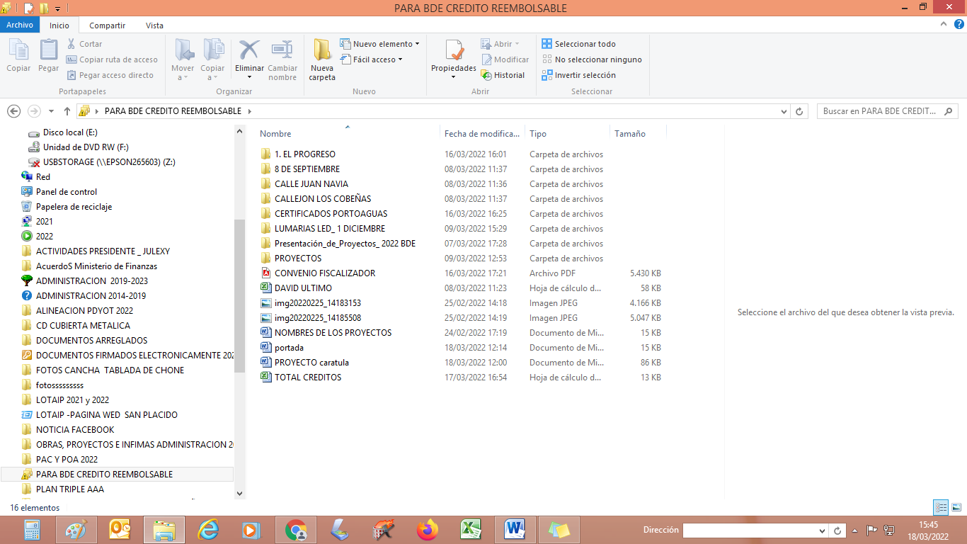Viewport: 967px width, 544px height.
Task: Launch Google Chrome from the taskbar
Action: tap(296, 530)
